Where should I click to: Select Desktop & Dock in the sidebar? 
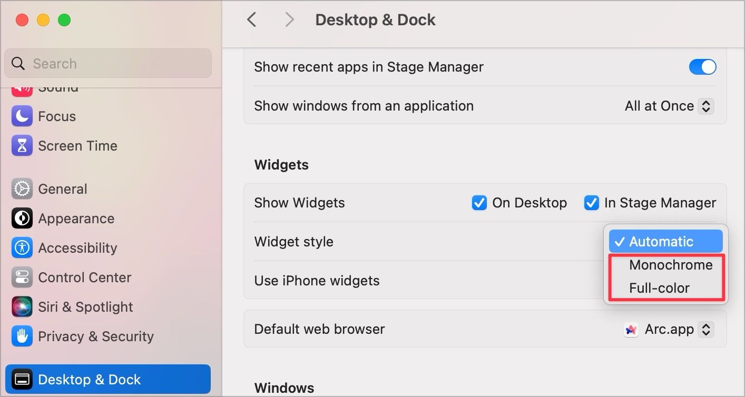[108, 380]
